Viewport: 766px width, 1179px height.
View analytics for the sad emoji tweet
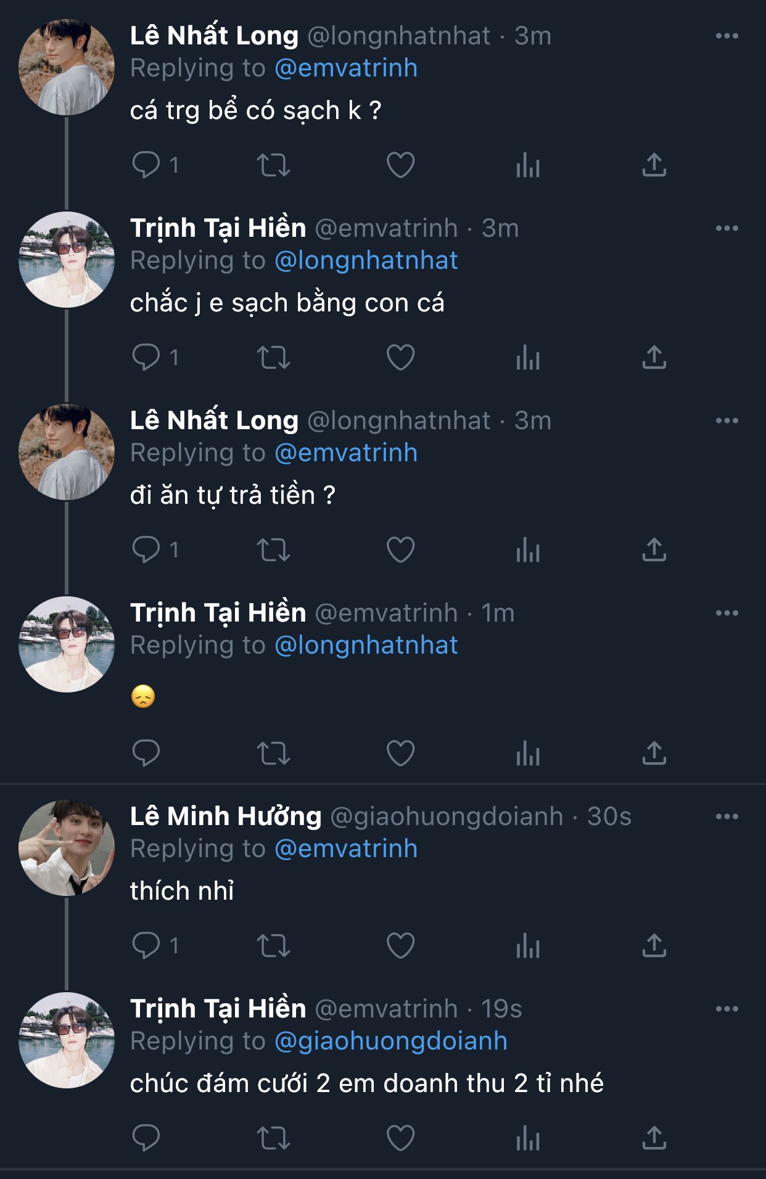[x=528, y=754]
